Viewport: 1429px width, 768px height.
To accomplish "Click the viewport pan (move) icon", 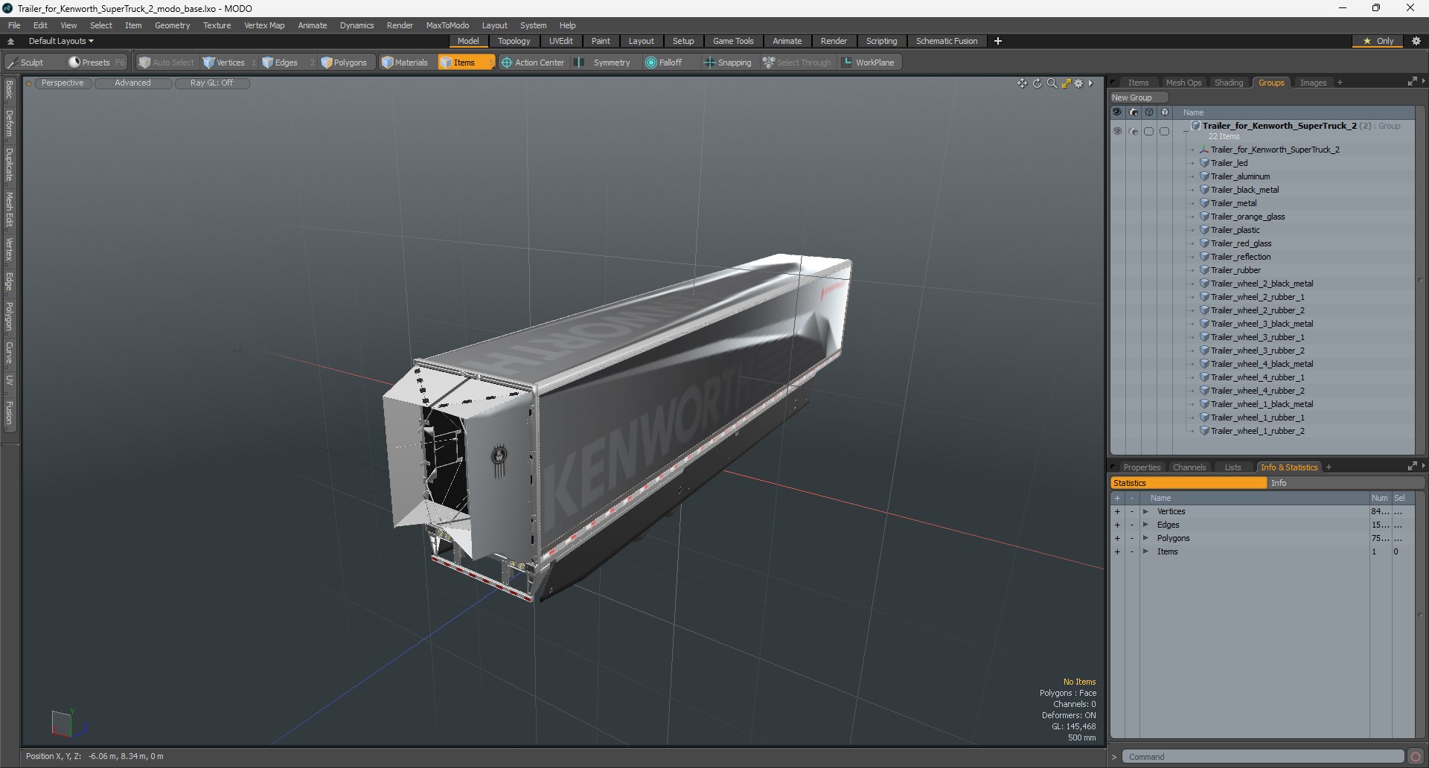I will (x=1022, y=83).
